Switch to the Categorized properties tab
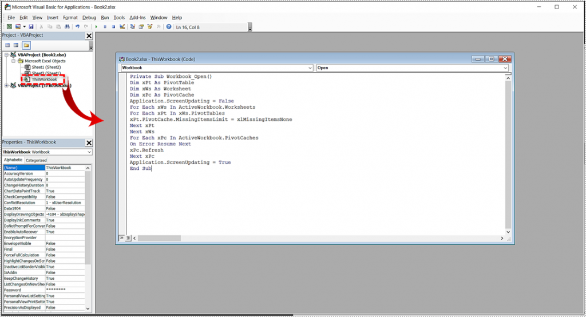This screenshot has height=317, width=586. 36,160
